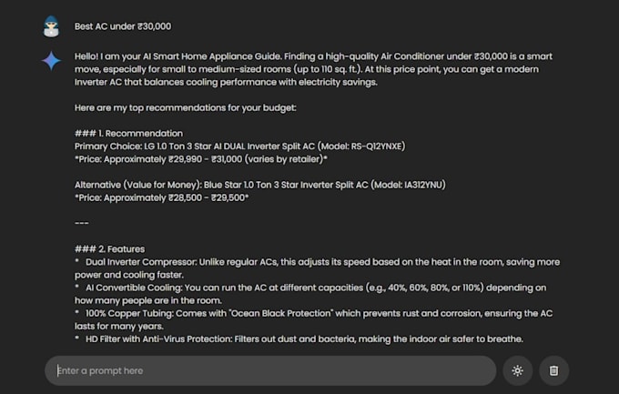Toggle light theme with the sun icon
Screen dimensions: 619x394
point(518,370)
